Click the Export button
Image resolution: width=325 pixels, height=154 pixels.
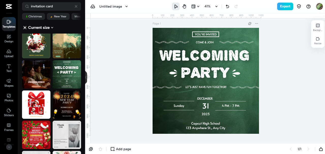click(x=285, y=6)
